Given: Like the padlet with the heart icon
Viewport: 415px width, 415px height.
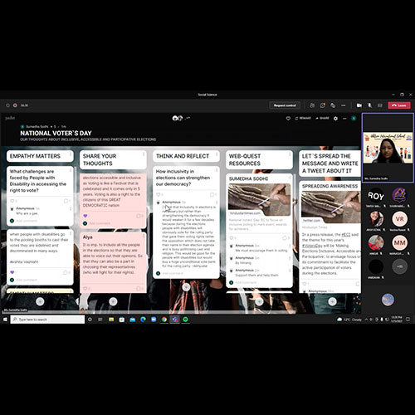Looking at the screenshot, I should pyautogui.click(x=288, y=119).
